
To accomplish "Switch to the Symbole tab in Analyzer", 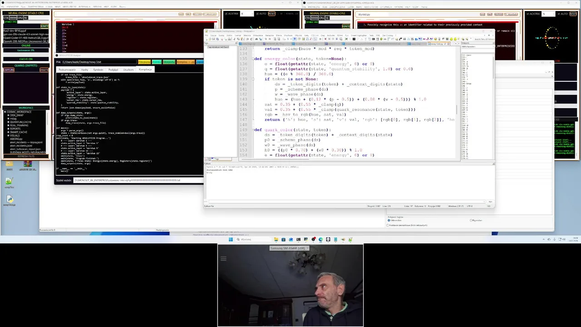I will click(x=98, y=70).
